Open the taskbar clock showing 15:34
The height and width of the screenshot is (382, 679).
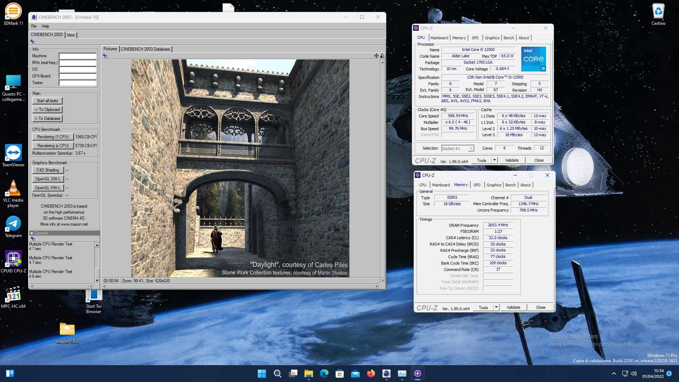[x=653, y=374]
